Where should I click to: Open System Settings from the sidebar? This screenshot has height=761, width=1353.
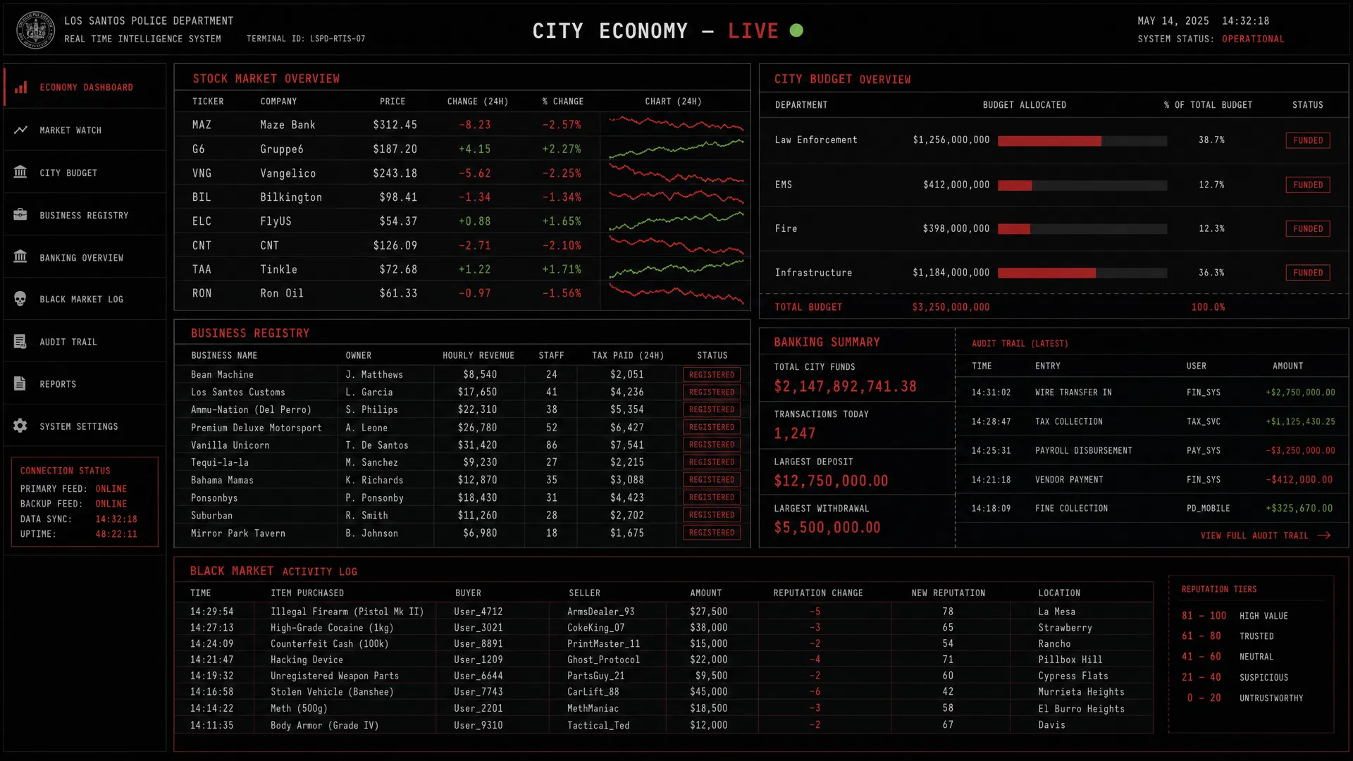point(85,426)
